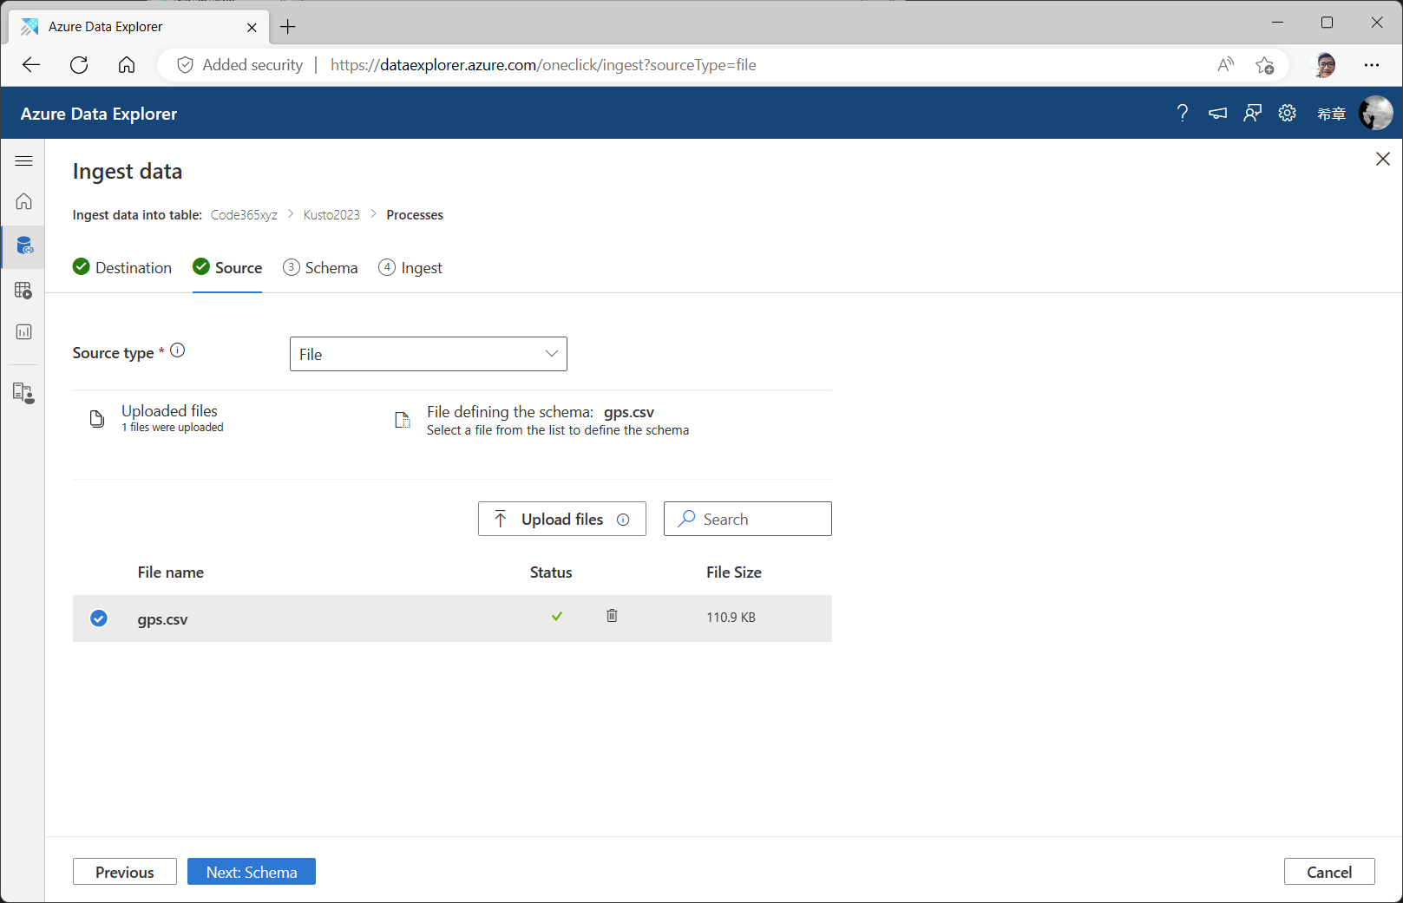Screen dimensions: 1403x903
Task: Click the Previous button
Action: click(125, 872)
